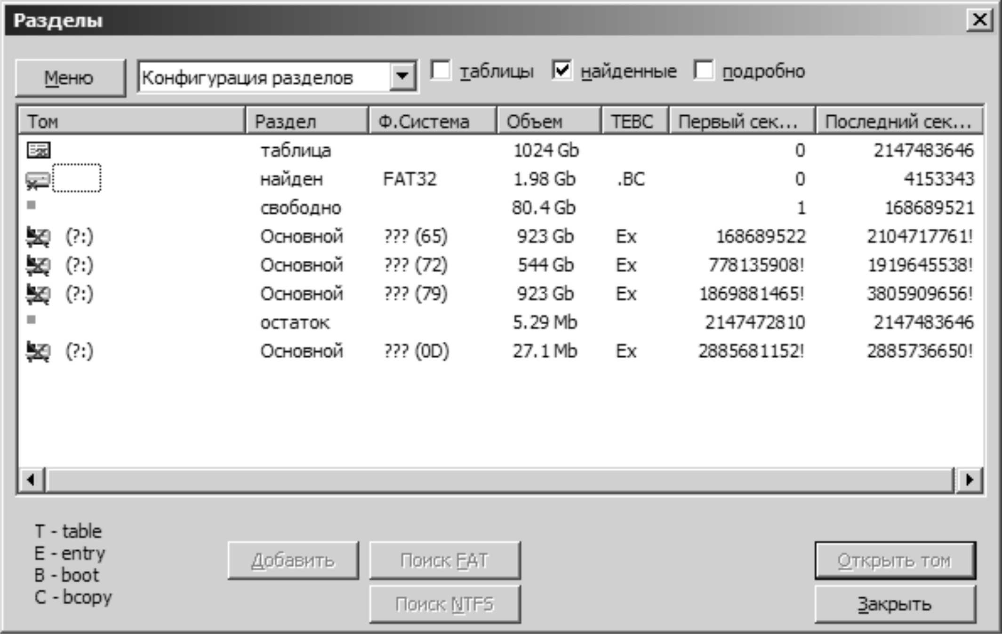1002x634 pixels.
Task: Click crossed-out drive icon for ??? (65) partition
Action: click(38, 237)
